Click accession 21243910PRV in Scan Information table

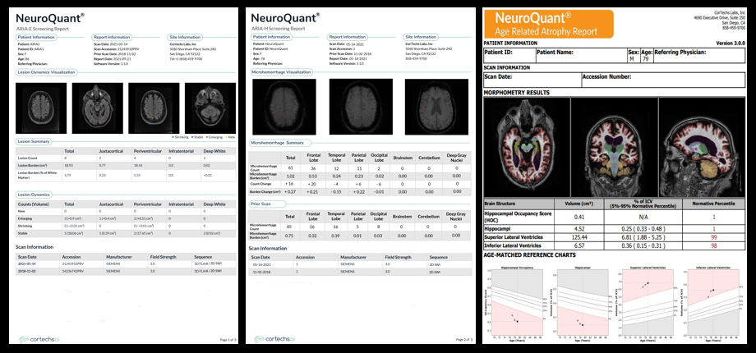tap(74, 264)
